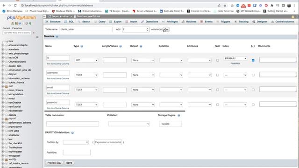
Task: Open browser Extensions puzzle icon
Action: pyautogui.click(x=272, y=6)
